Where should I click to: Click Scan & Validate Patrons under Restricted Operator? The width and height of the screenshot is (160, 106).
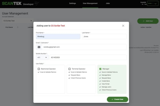48,72
